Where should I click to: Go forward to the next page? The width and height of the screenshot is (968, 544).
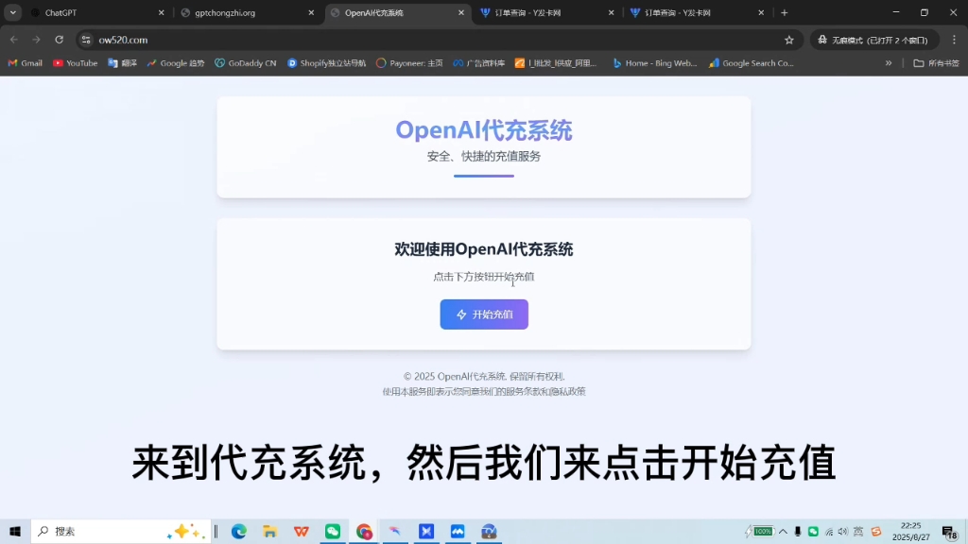coord(37,40)
